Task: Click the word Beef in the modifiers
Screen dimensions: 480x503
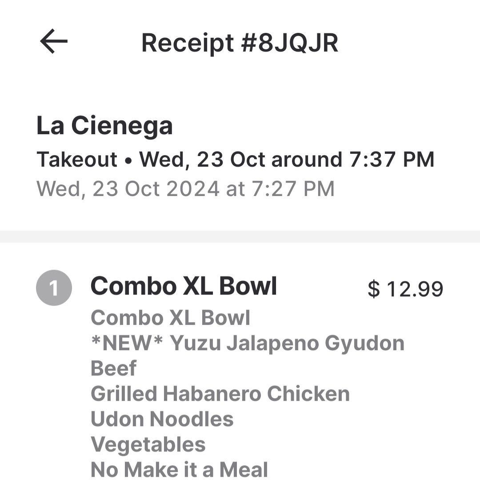Action: 113,368
